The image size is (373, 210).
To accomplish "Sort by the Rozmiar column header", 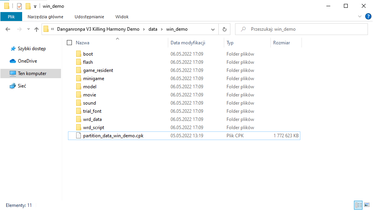I will 282,43.
